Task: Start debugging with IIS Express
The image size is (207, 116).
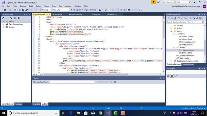Action: pos(83,10)
